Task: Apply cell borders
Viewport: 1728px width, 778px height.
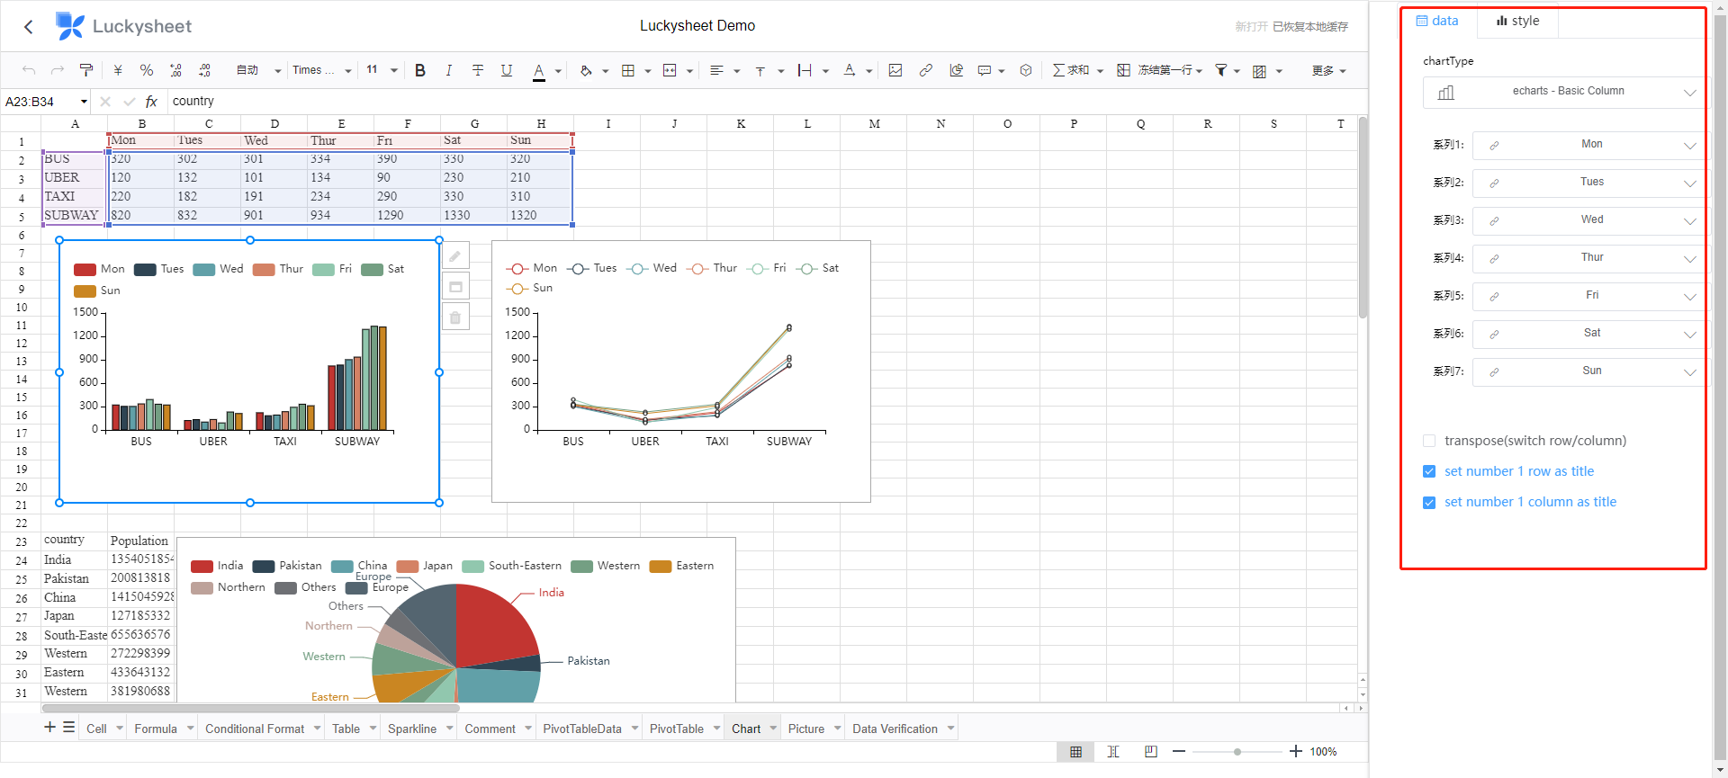Action: point(628,70)
